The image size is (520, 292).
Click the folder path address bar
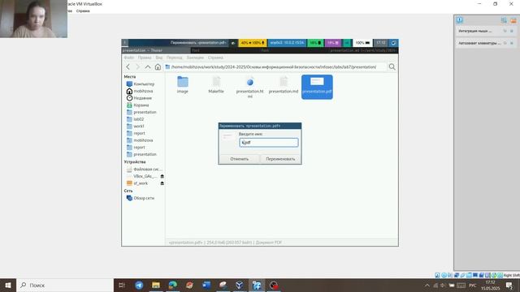(x=275, y=67)
